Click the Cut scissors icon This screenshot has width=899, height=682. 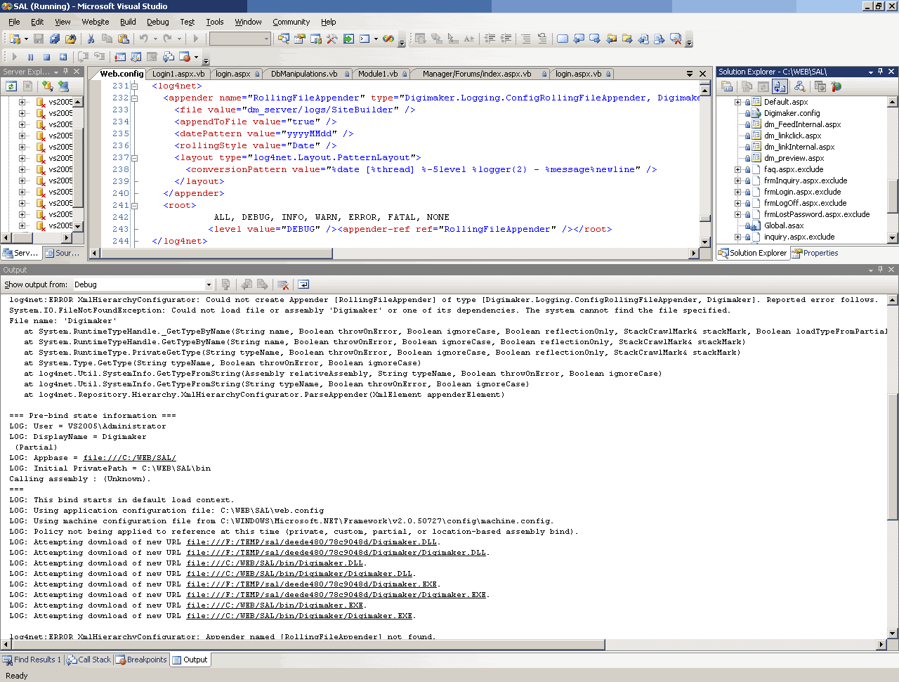tap(91, 39)
